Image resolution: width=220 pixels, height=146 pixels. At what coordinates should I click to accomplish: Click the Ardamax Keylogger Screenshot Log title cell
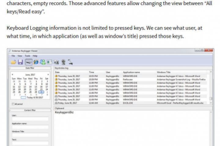coord(181,79)
